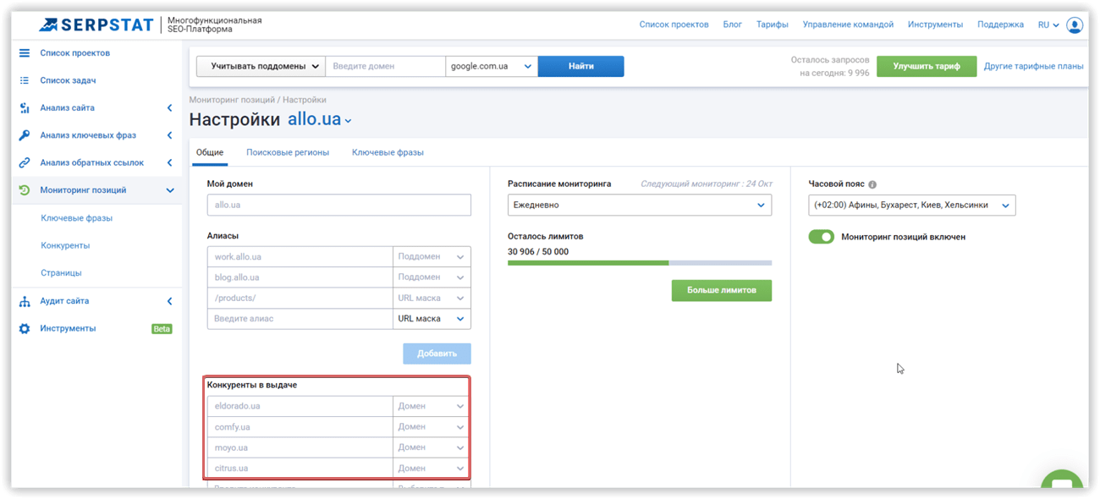Image resolution: width=1100 pixels, height=499 pixels.
Task: Click the key icon for Анализ ключевых фраз
Action: [x=25, y=135]
